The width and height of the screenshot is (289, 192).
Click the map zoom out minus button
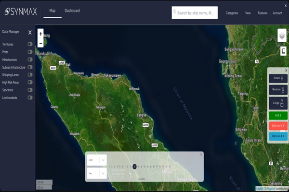pos(40,43)
